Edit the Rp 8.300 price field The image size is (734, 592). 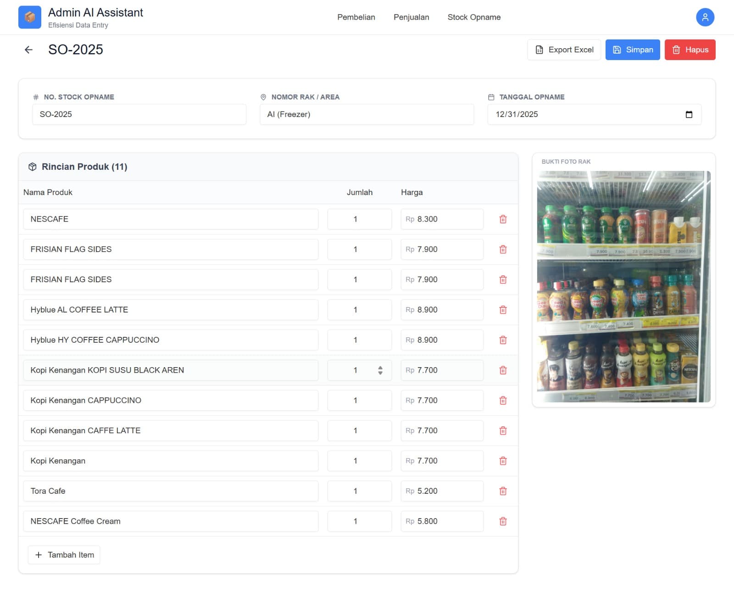(442, 219)
